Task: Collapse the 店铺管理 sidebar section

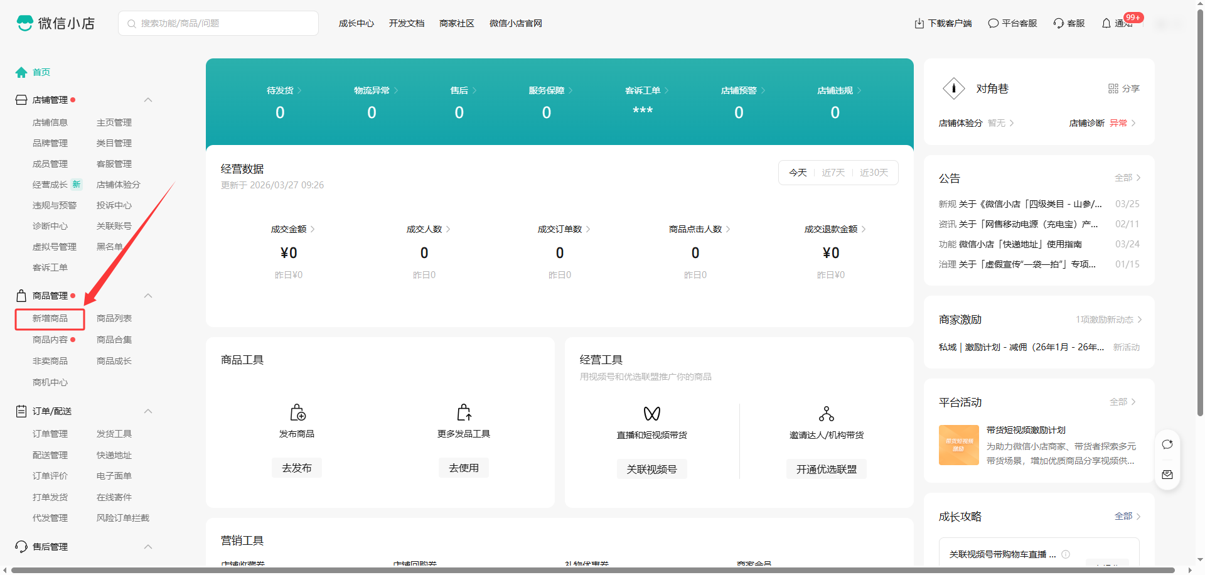Action: (148, 100)
